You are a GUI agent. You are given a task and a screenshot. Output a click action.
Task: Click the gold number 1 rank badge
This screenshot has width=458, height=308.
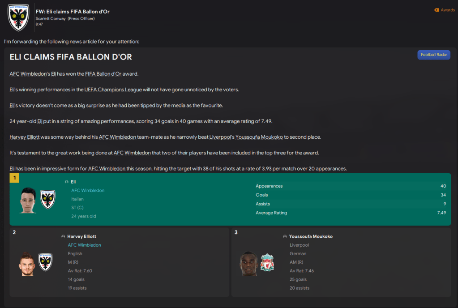[14, 178]
